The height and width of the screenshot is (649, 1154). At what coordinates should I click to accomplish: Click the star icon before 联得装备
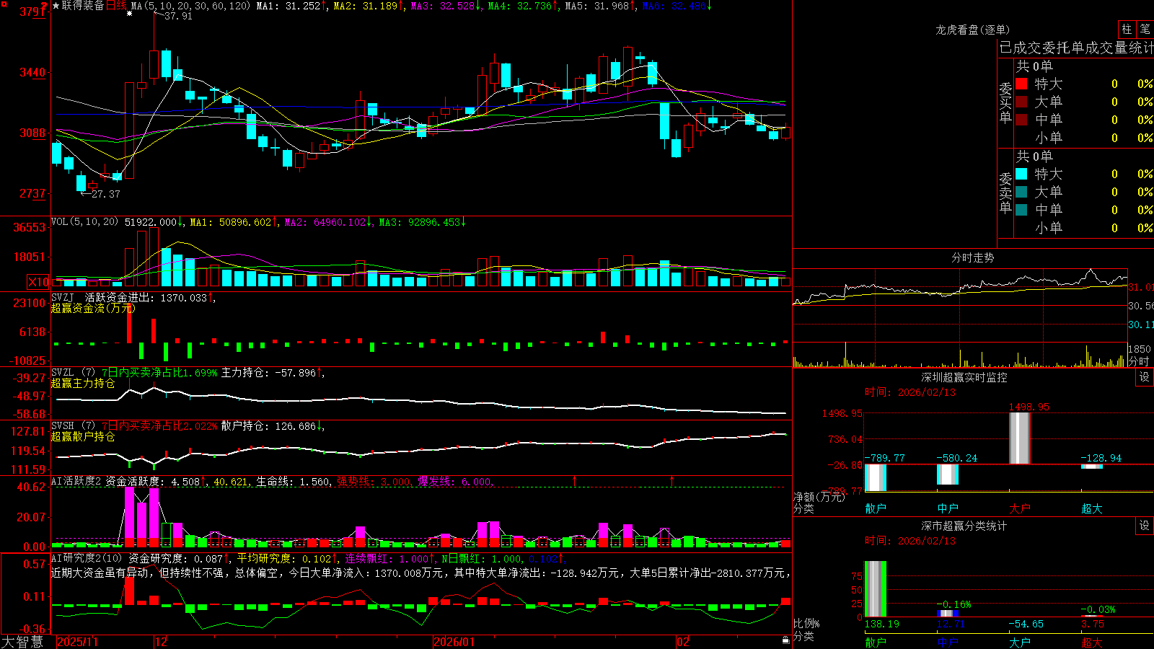(x=56, y=6)
